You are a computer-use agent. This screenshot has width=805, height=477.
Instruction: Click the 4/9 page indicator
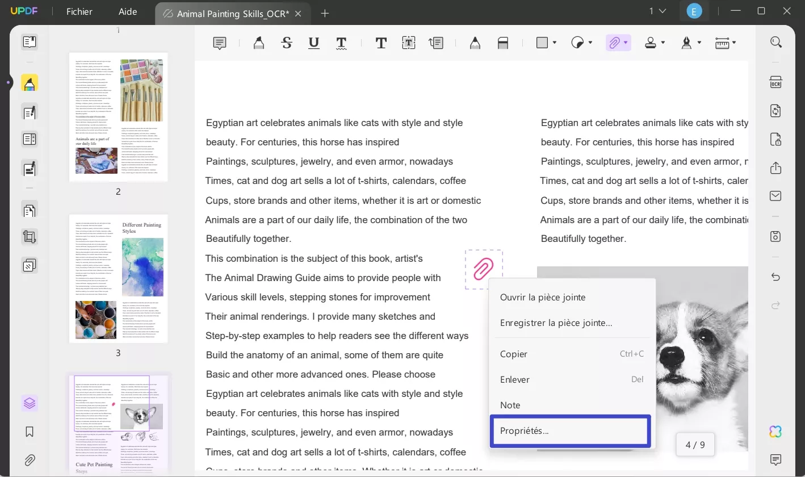coord(695,445)
